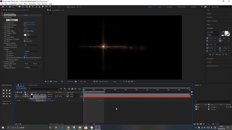Click the eyedropper next to Color swatch
232x130 pixels.
click(28, 35)
